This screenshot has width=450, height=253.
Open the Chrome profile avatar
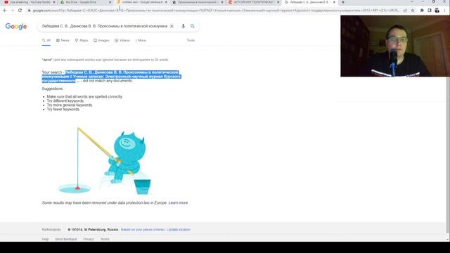coord(437,11)
